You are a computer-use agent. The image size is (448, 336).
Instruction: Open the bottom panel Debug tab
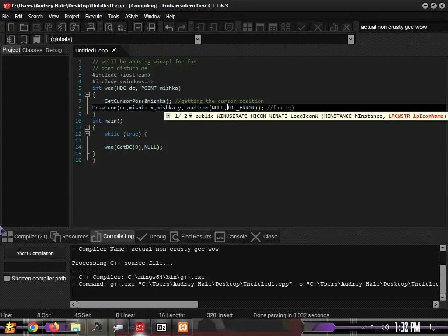tap(151, 236)
